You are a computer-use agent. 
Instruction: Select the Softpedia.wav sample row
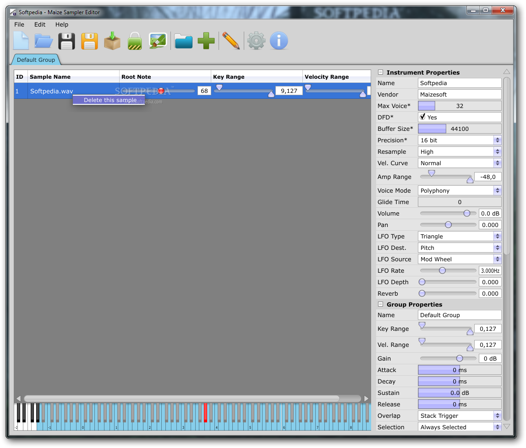(192, 91)
